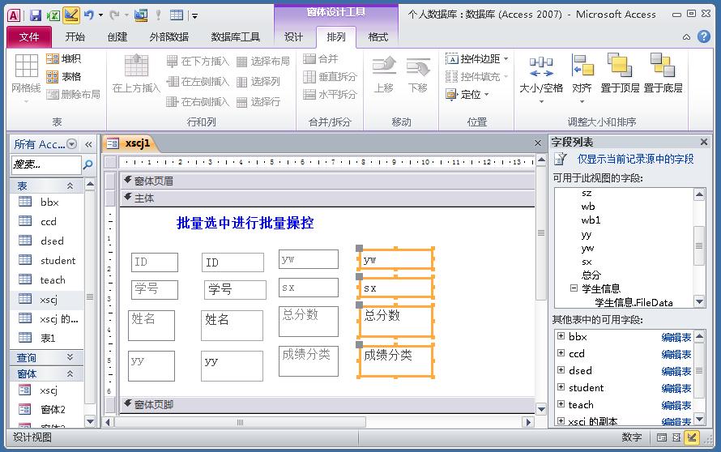Click the Bring to Front (置于顶层) icon
Image resolution: width=721 pixels, height=452 pixels.
coord(620,74)
